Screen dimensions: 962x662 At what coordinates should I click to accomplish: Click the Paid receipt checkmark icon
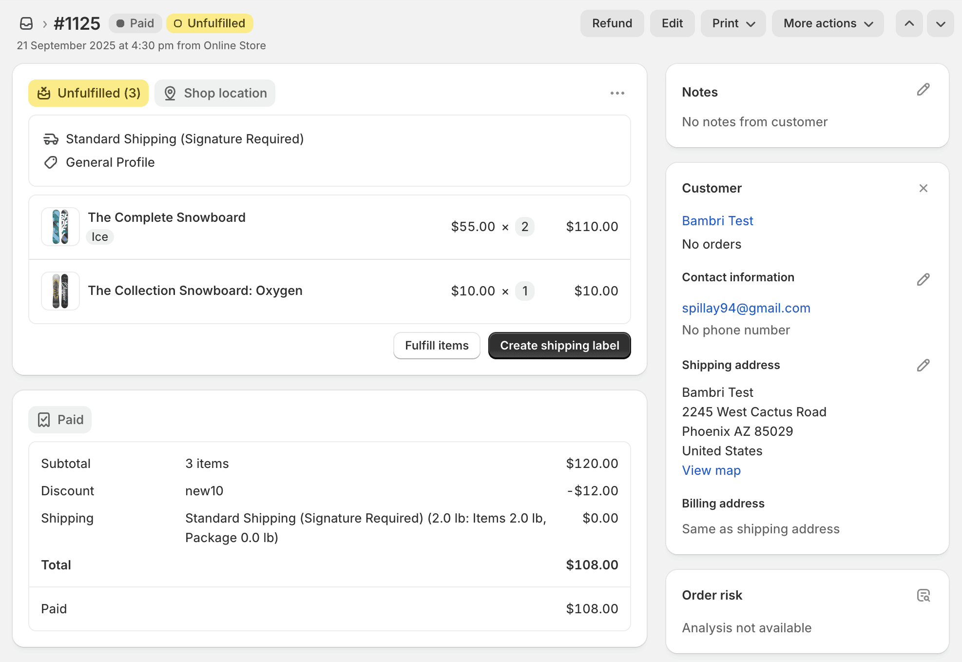(x=44, y=420)
